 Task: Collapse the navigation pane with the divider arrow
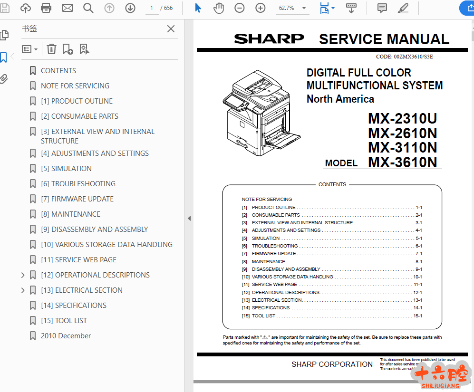(x=189, y=219)
